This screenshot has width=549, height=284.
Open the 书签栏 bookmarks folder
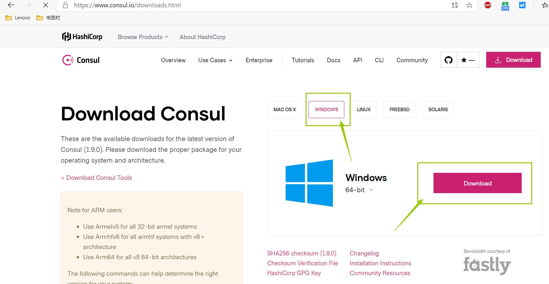pos(48,18)
